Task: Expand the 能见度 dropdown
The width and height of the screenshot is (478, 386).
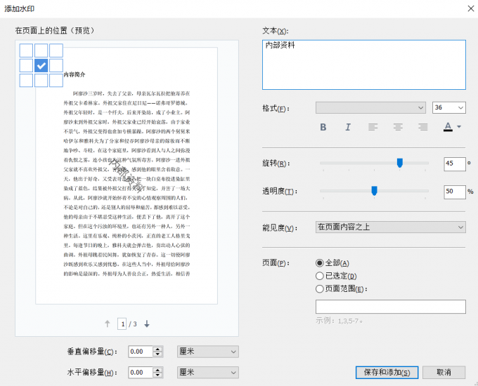Action: tap(390, 227)
